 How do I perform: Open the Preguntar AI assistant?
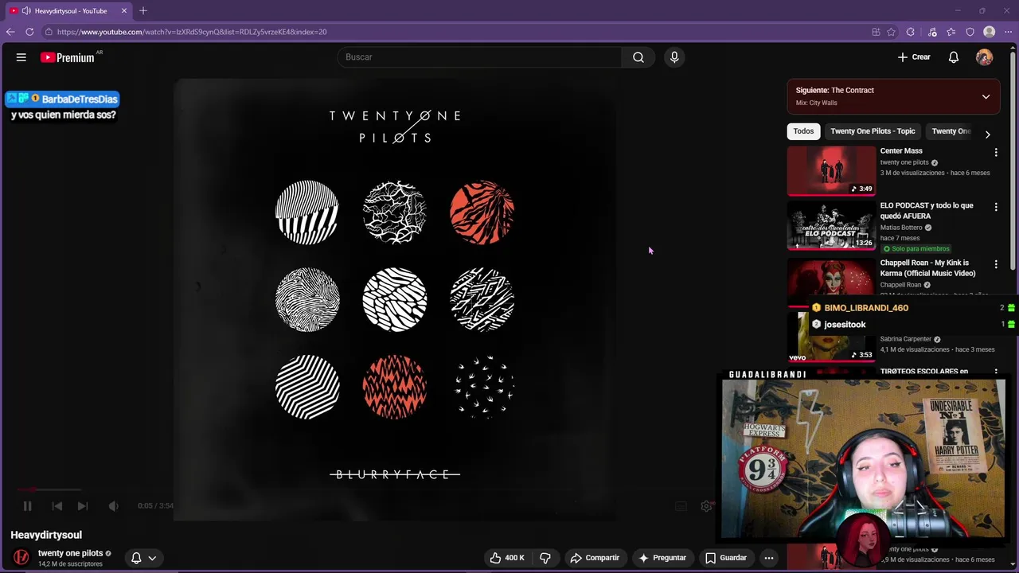pyautogui.click(x=662, y=558)
